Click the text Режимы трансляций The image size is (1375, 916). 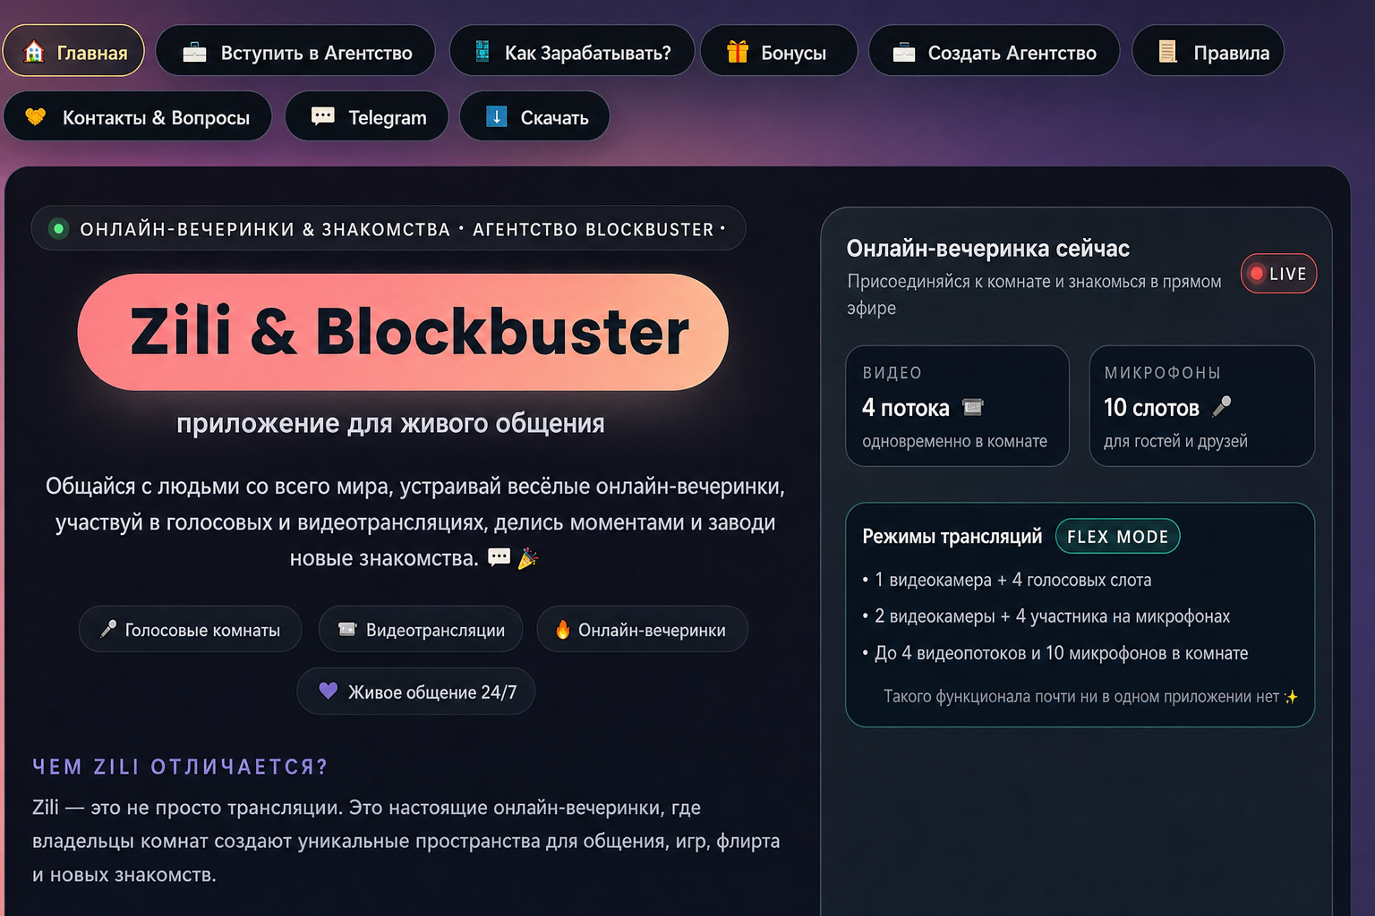coord(952,537)
